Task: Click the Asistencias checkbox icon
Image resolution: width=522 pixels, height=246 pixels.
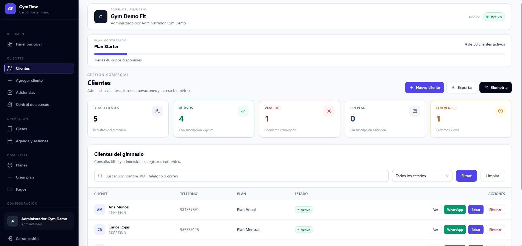Action: pos(10,92)
